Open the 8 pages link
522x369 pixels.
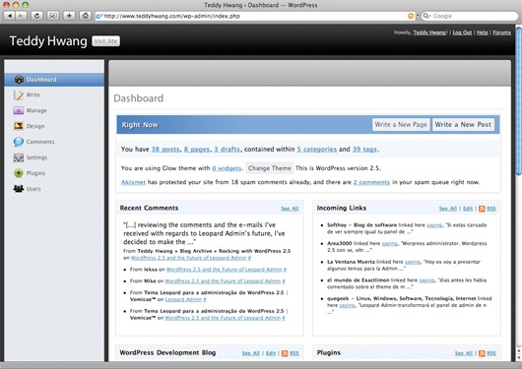197,149
